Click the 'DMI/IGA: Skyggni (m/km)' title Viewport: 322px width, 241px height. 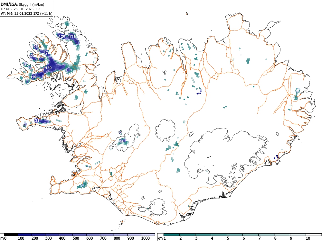tap(23, 4)
